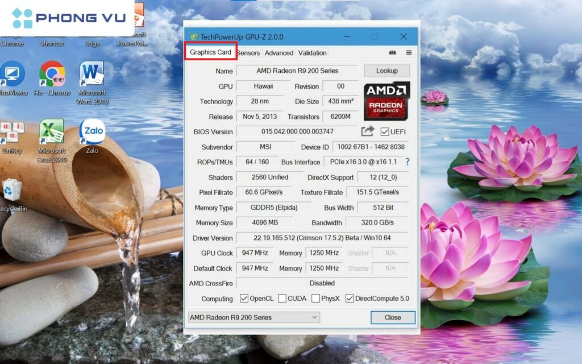Click the BIOS export arrow icon
Image resolution: width=582 pixels, height=364 pixels.
pos(367,131)
